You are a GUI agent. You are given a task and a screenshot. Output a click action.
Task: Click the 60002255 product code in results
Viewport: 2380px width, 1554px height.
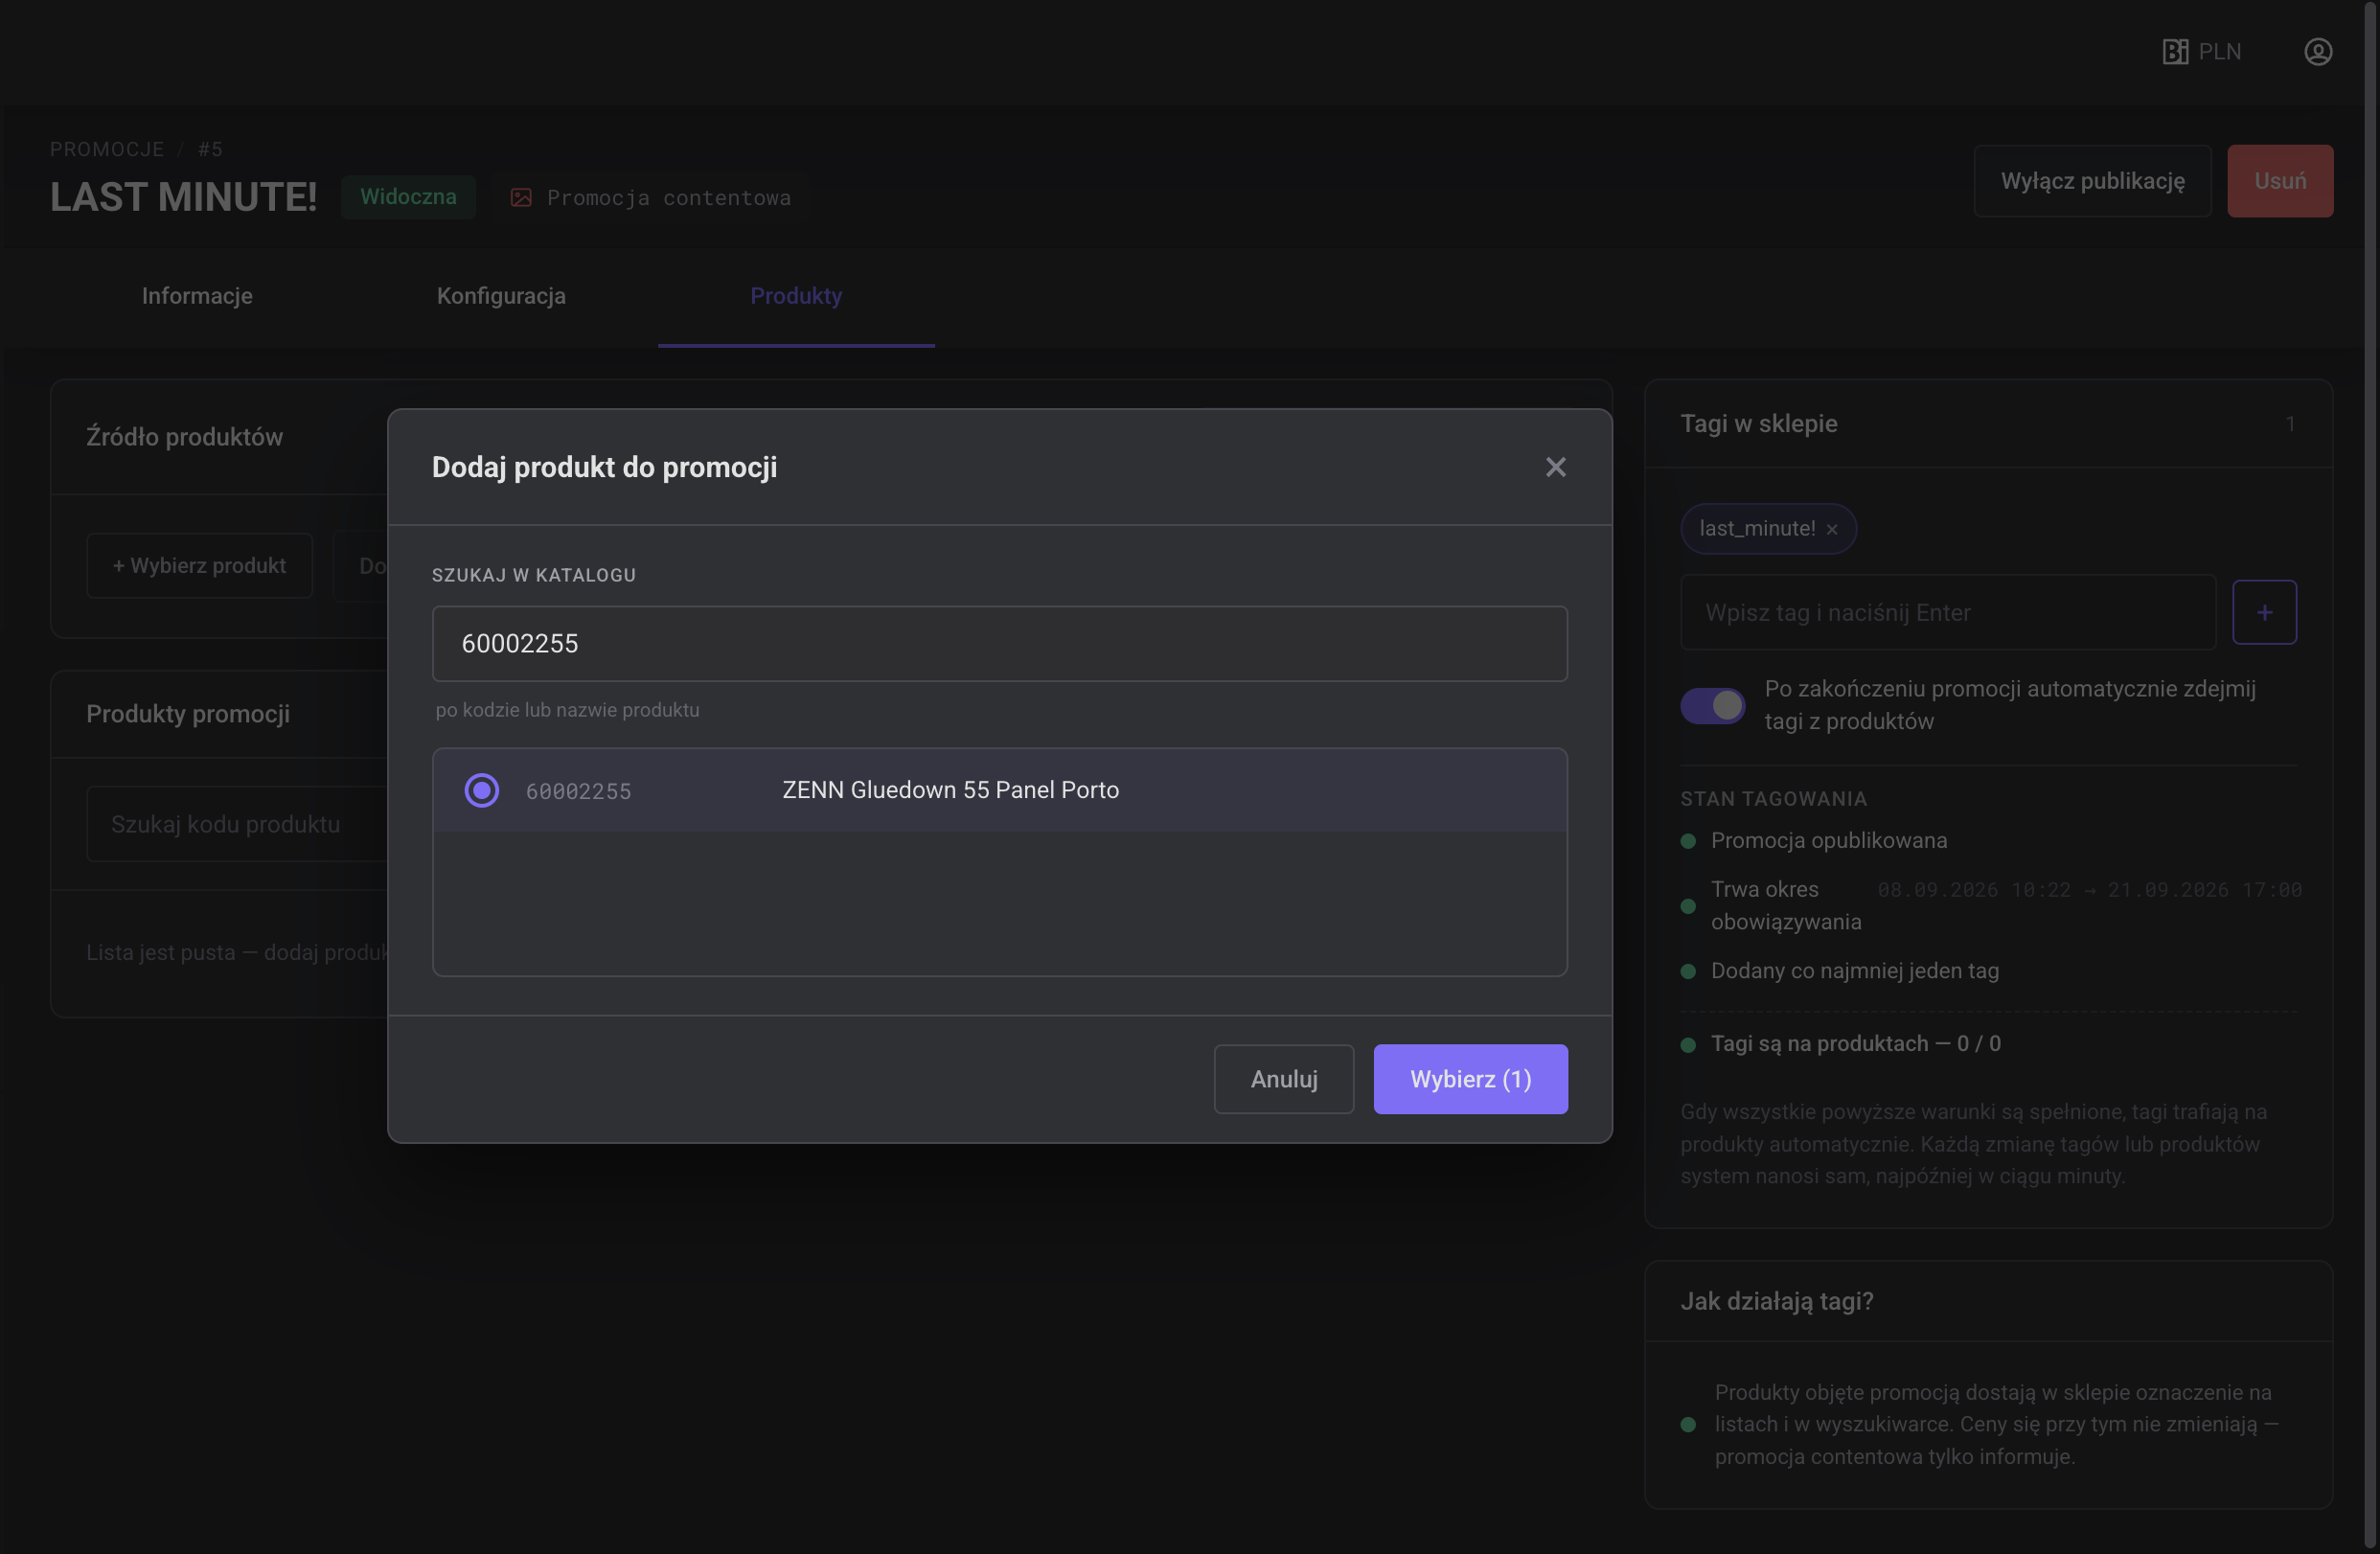point(578,791)
